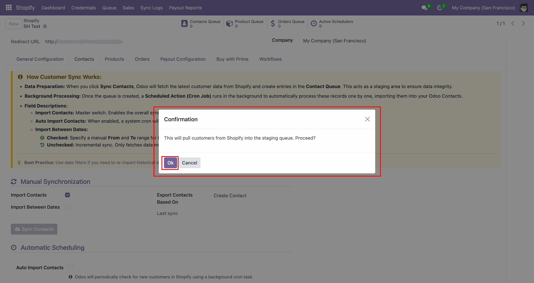The image size is (534, 283).
Task: Go to next record arrow
Action: pyautogui.click(x=523, y=24)
